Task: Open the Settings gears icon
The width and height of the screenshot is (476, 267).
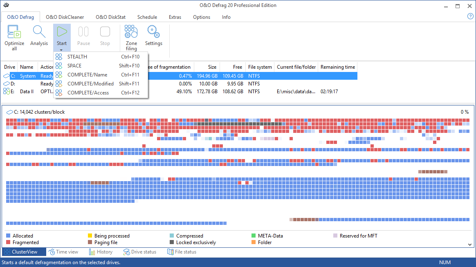Action: [153, 31]
